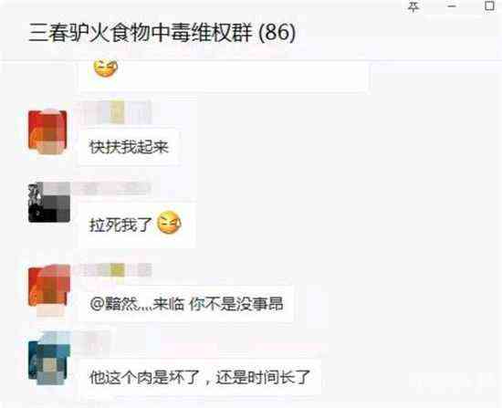
Task: Click the member count (86) in title
Action: 277,33
